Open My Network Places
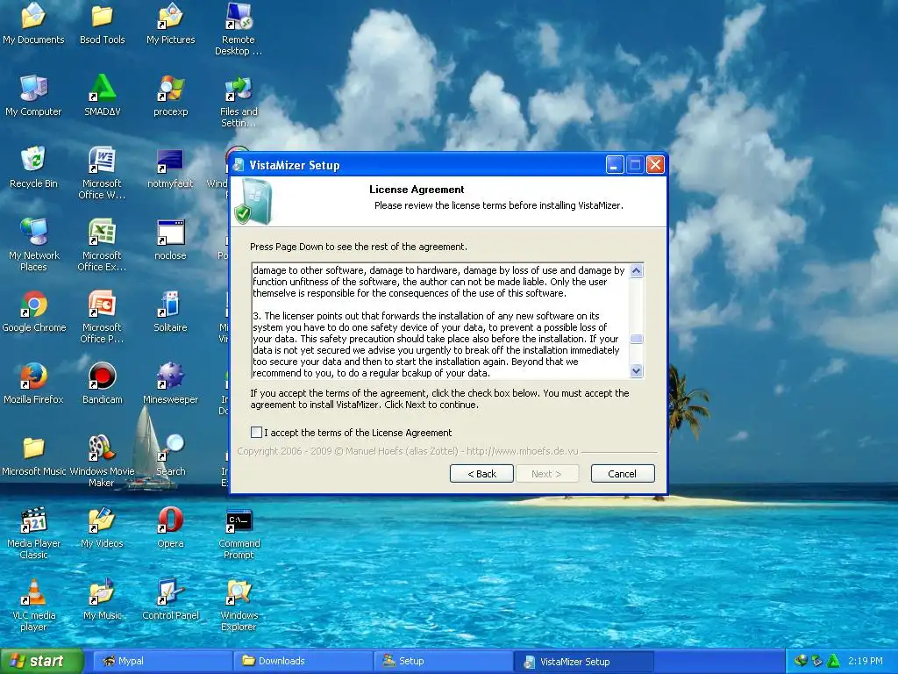Image resolution: width=898 pixels, height=674 pixels. pos(33,246)
